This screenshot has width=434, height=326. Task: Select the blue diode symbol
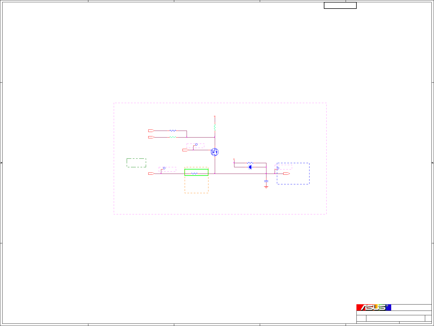pos(250,167)
